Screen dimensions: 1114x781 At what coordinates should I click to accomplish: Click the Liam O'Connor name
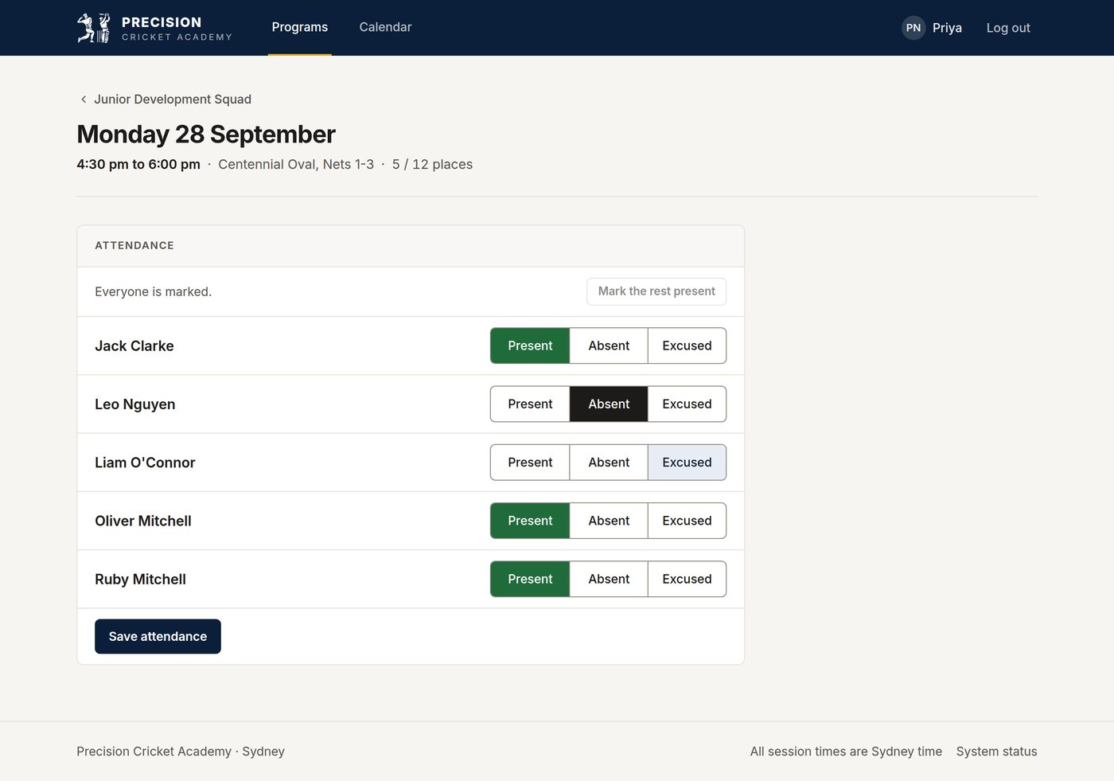click(145, 463)
